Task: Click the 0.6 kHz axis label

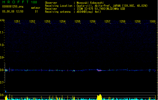Action: pyautogui.click(x=2, y=95)
